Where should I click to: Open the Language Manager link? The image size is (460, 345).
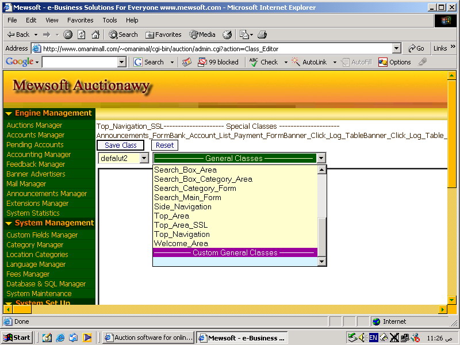[36, 264]
